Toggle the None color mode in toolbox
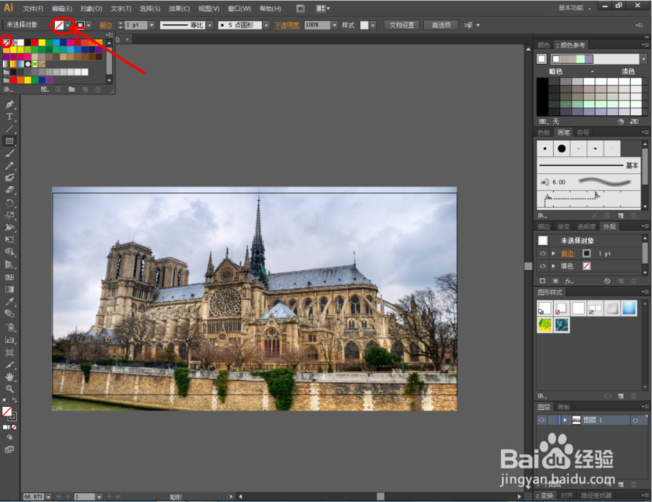Viewport: 652px width, 502px height. point(14,427)
